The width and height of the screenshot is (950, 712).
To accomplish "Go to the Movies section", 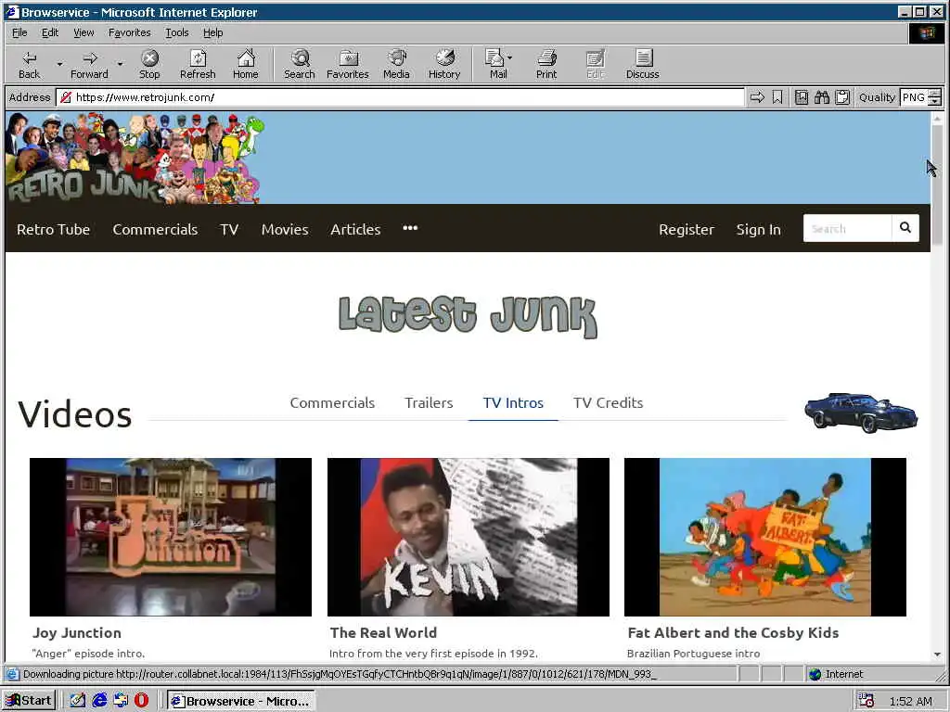I will (x=285, y=230).
